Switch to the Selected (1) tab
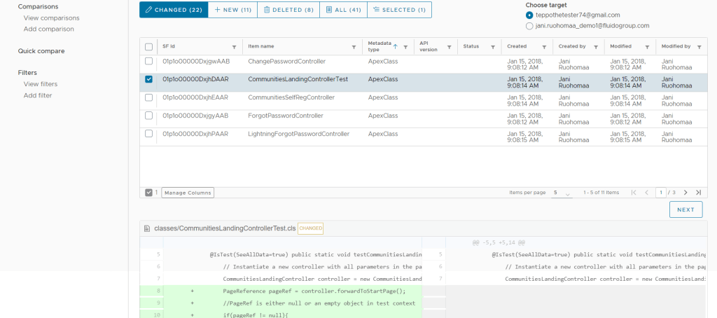 (399, 10)
